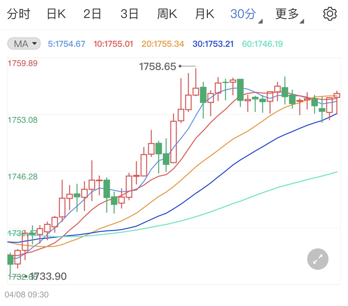
Task: Click the MA5 value 5:1754.67
Action: (x=67, y=44)
